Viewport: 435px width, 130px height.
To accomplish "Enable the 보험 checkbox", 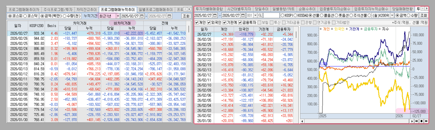I will (x=259, y=22).
